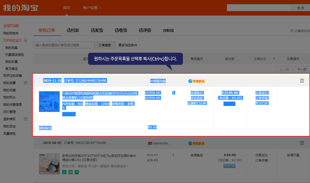
Task: Click the order search input field
Action: click(64, 45)
